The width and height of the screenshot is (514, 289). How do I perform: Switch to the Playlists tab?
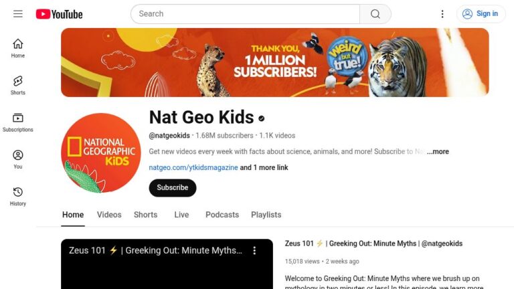[x=266, y=215]
